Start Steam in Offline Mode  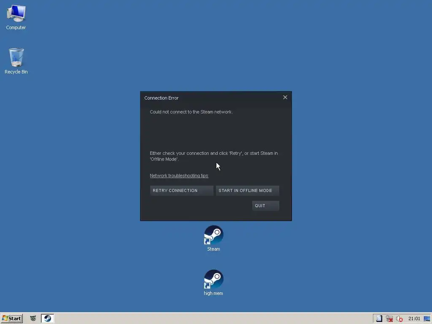247,190
